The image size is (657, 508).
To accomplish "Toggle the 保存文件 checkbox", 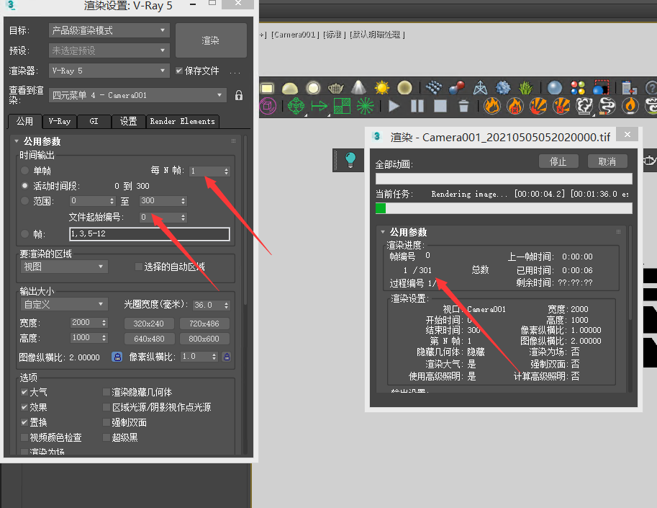I will [180, 71].
